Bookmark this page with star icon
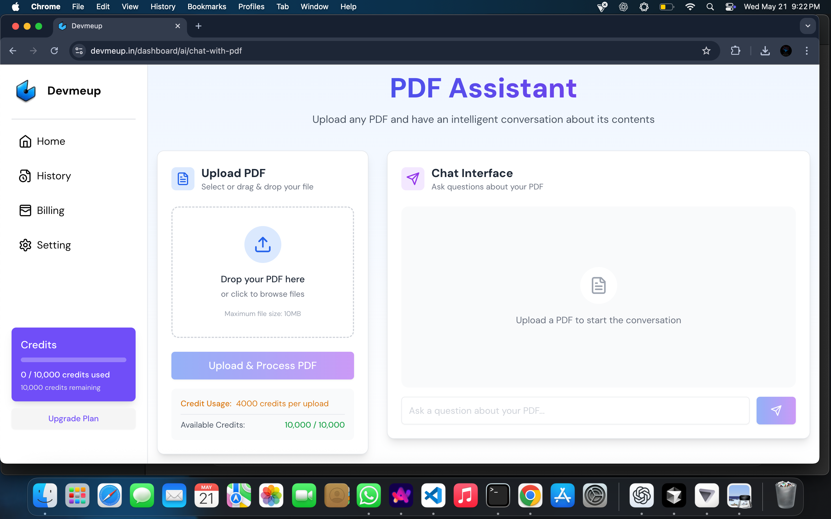The height and width of the screenshot is (519, 831). coord(706,51)
